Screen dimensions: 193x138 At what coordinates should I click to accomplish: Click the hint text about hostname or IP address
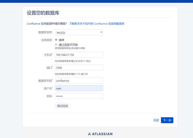tap(73, 61)
